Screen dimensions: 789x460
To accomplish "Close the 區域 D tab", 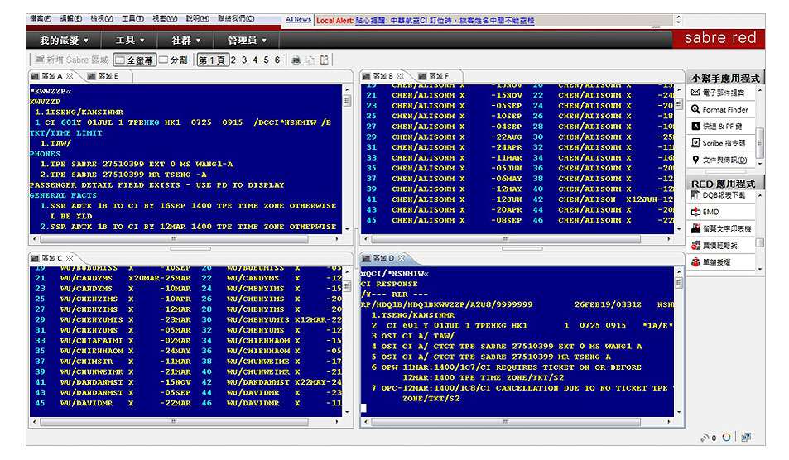I will tap(402, 258).
